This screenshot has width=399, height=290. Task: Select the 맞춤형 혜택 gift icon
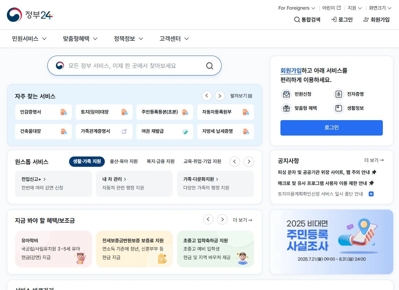click(287, 108)
